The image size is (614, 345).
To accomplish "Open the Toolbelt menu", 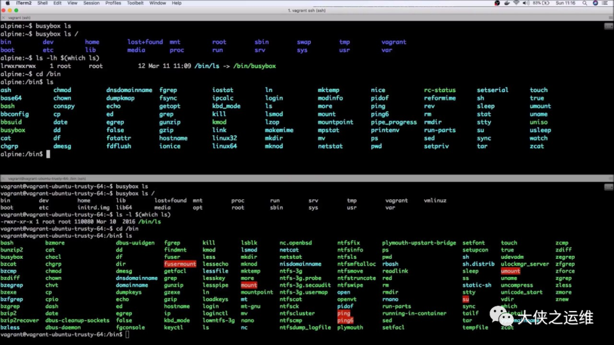I will pos(135,3).
